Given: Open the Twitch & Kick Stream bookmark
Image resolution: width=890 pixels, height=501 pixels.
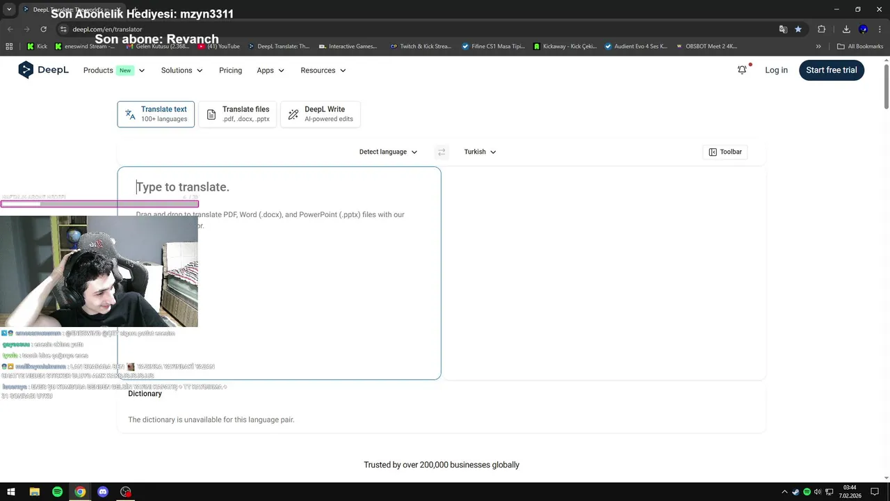Looking at the screenshot, I should click(x=421, y=47).
